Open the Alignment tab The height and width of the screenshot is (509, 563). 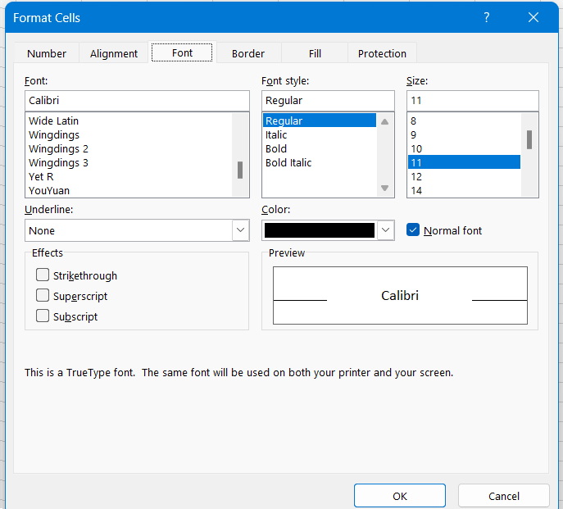point(114,53)
